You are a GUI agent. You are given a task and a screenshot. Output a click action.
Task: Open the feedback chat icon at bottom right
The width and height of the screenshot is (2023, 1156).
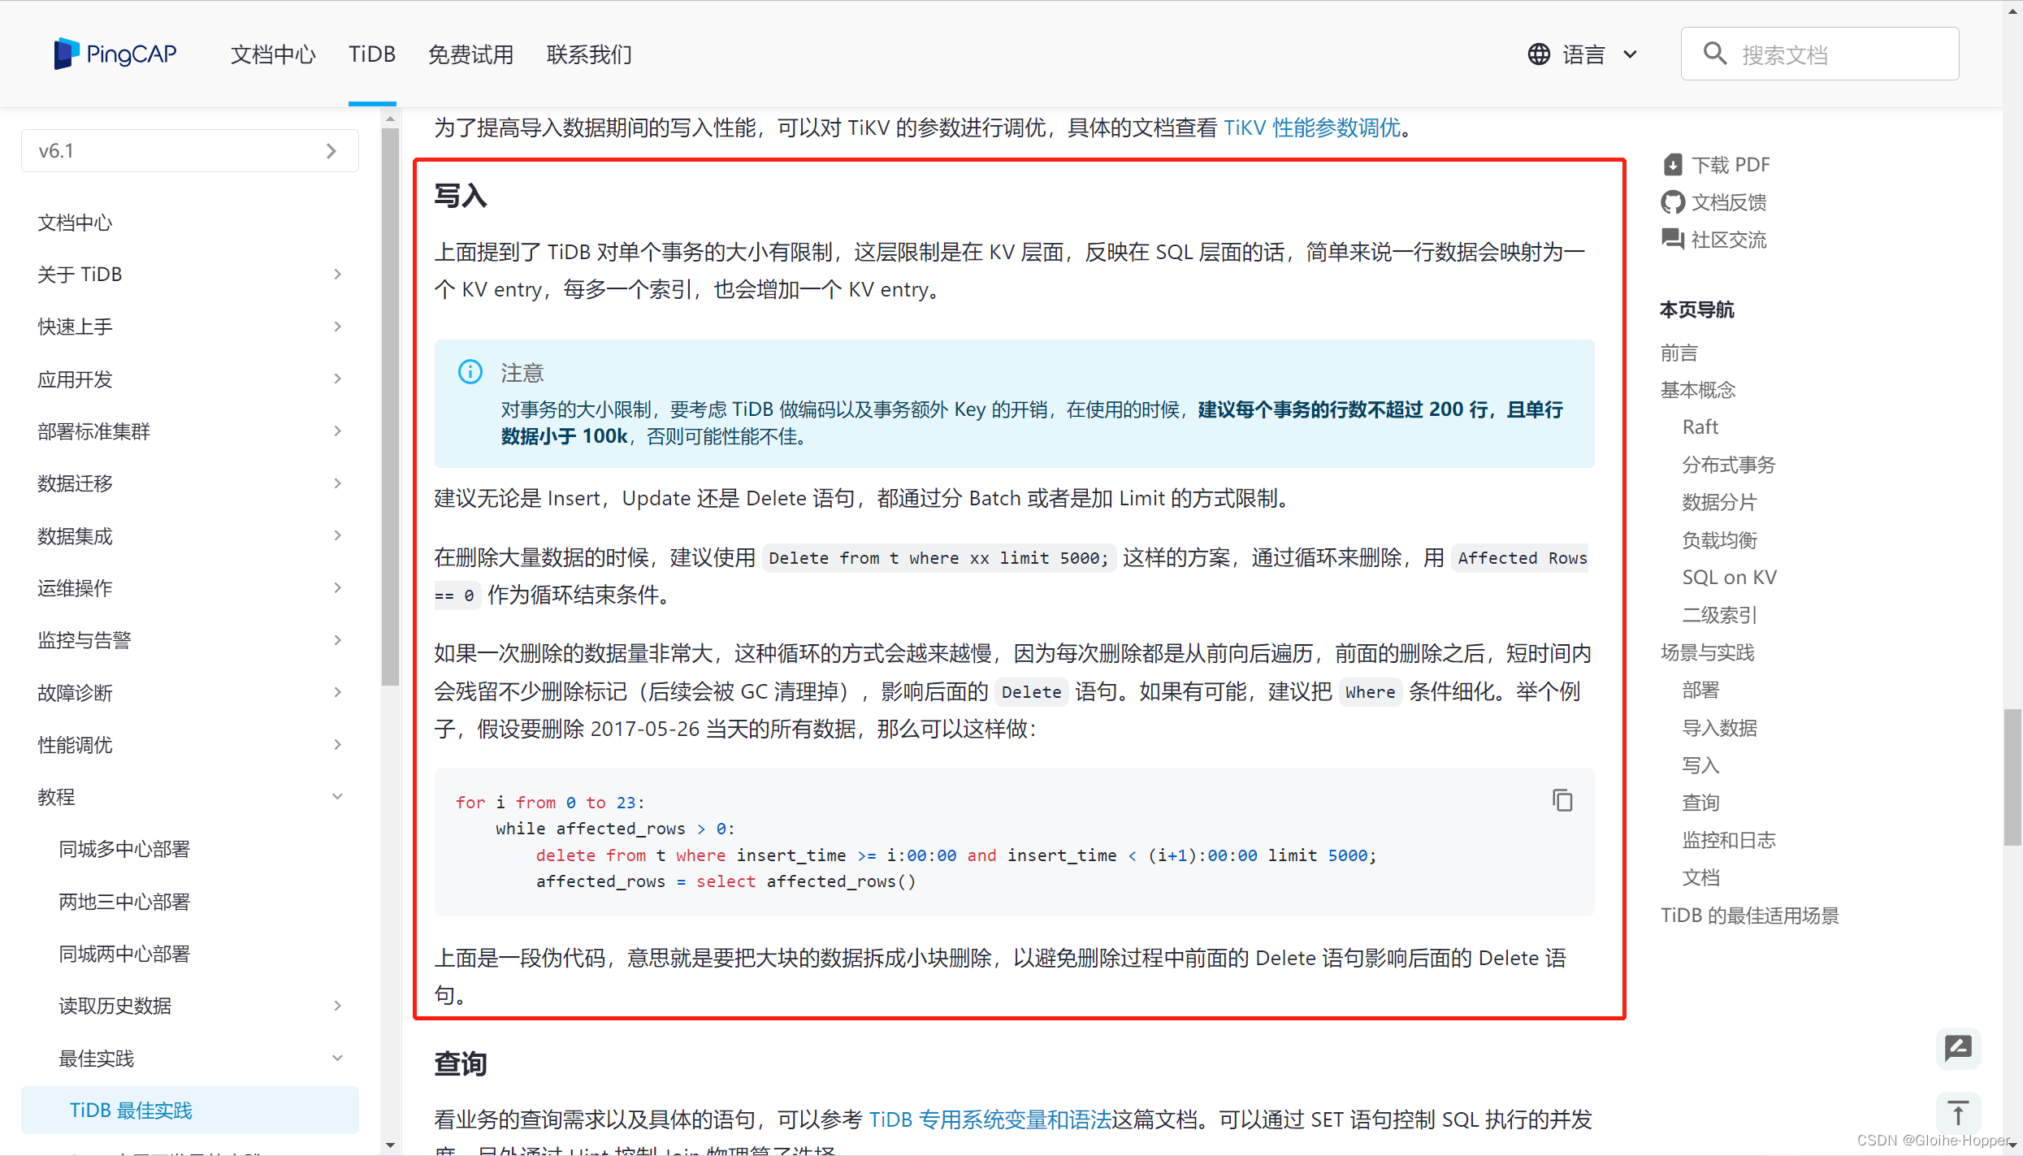pyautogui.click(x=1958, y=1048)
